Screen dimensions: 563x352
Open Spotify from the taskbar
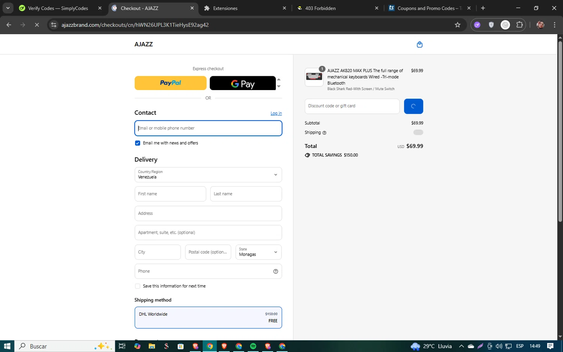pos(253,346)
